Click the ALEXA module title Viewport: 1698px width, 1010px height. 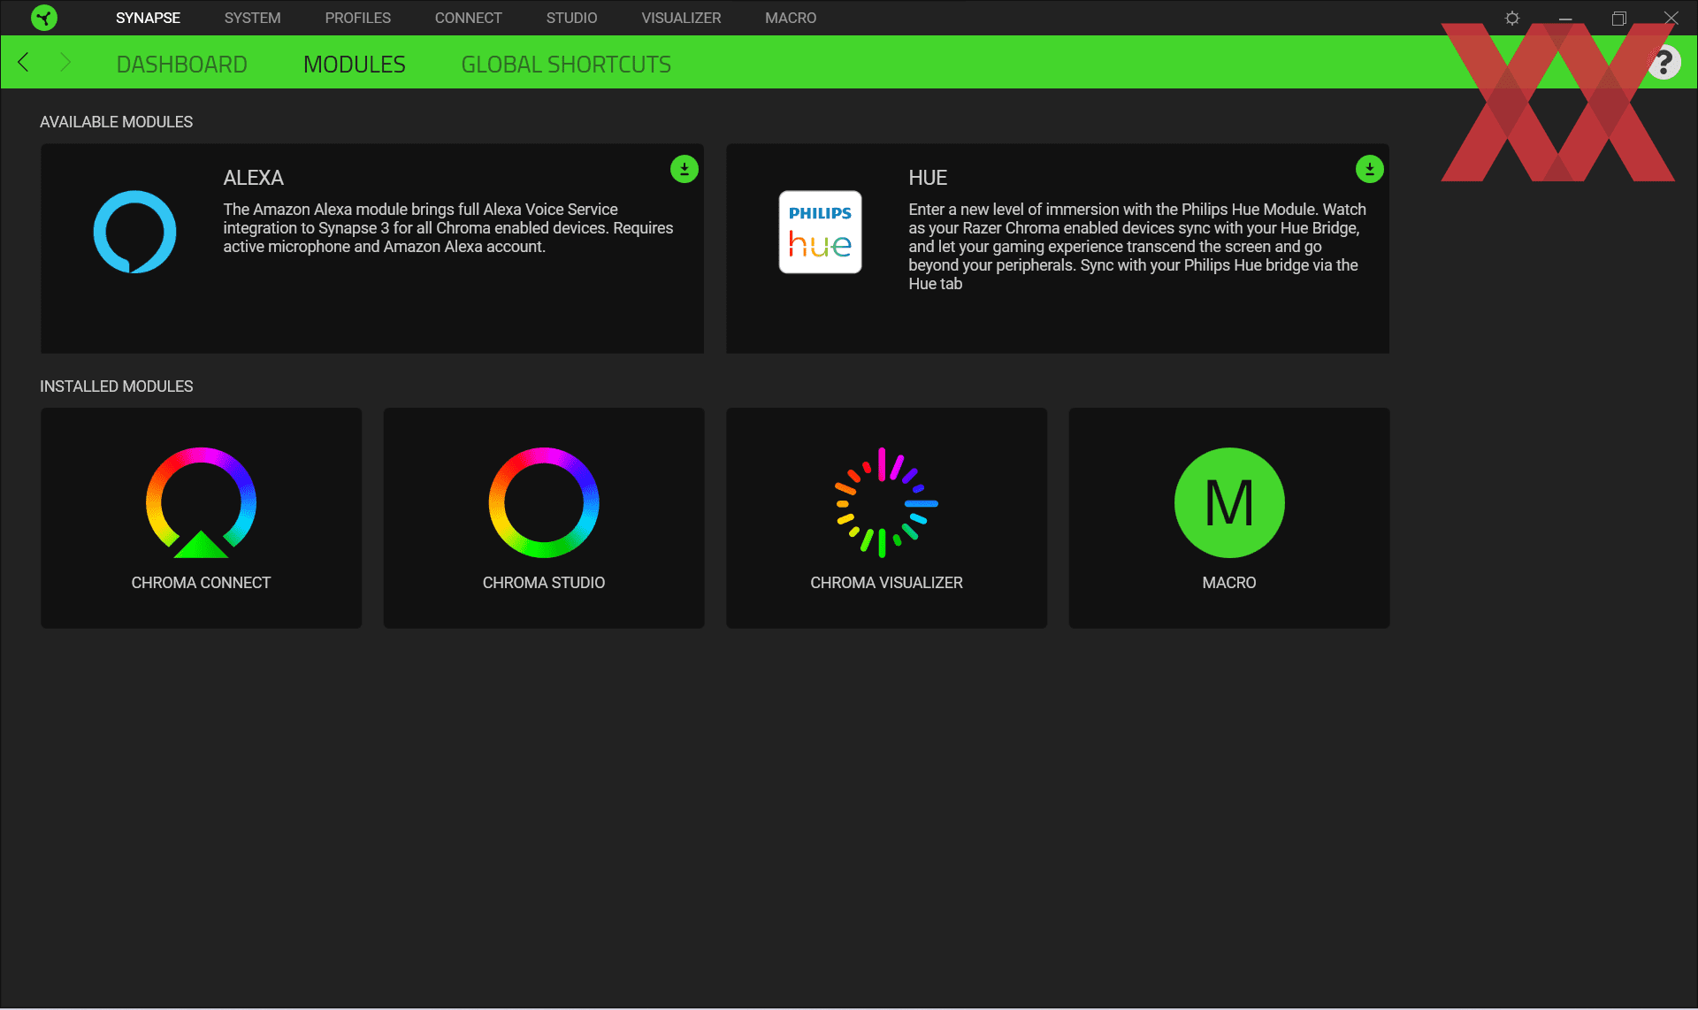pyautogui.click(x=253, y=178)
